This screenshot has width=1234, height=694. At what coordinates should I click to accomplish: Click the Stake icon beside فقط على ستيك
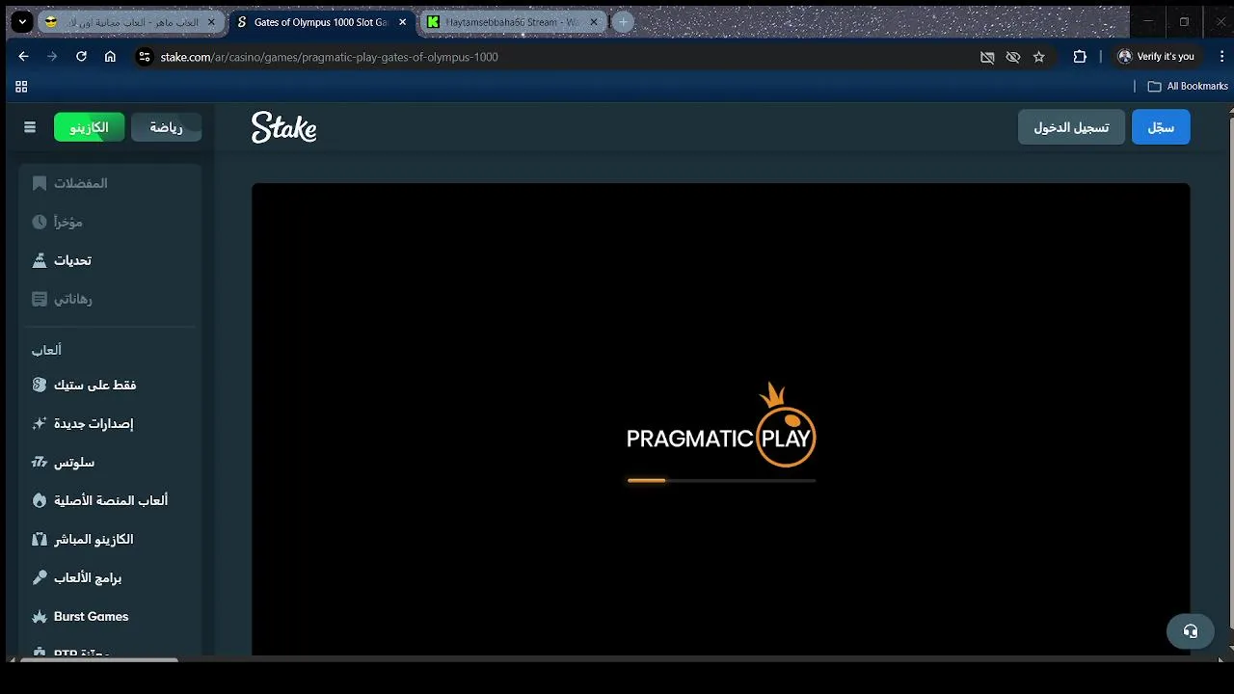click(x=40, y=385)
